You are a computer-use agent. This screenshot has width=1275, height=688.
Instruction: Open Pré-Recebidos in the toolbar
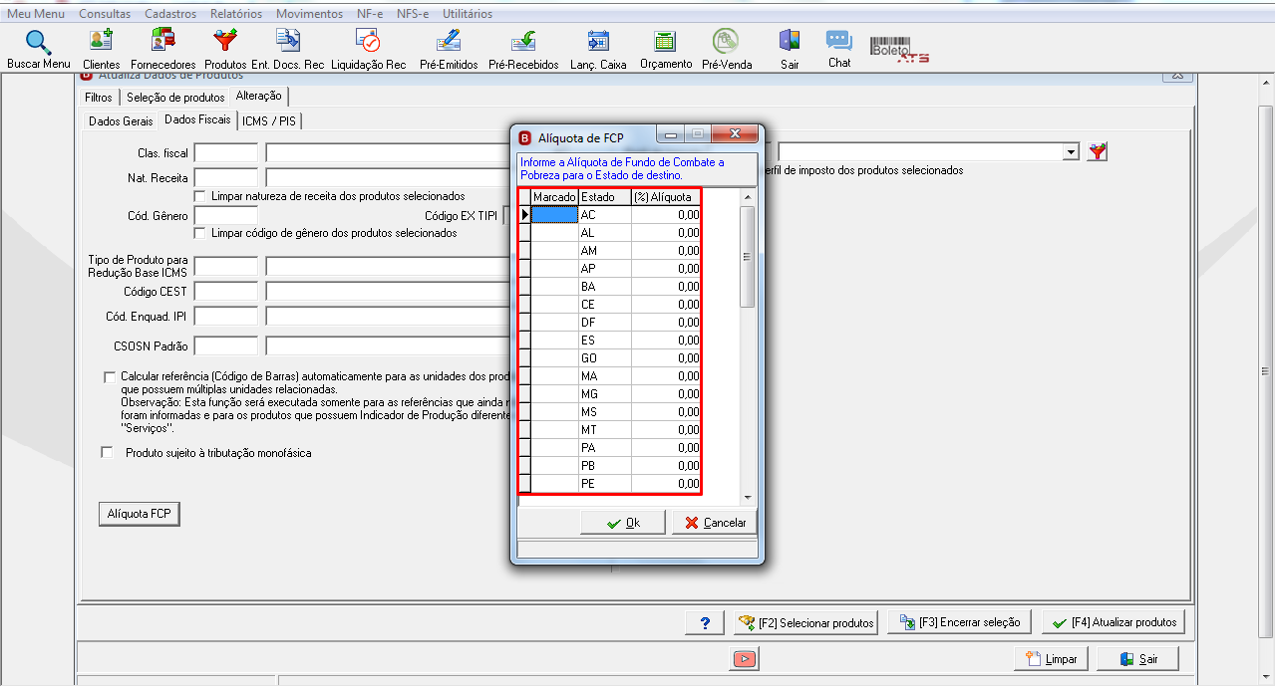point(523,49)
